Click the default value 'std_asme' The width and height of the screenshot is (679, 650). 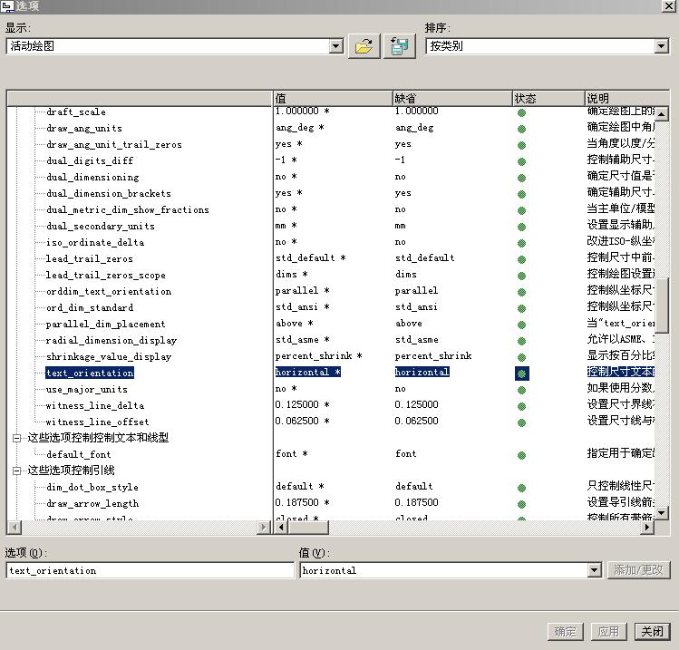417,340
